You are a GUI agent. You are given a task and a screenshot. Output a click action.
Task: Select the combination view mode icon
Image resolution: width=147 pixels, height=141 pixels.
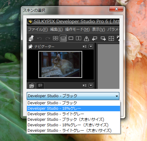[x=63, y=38]
